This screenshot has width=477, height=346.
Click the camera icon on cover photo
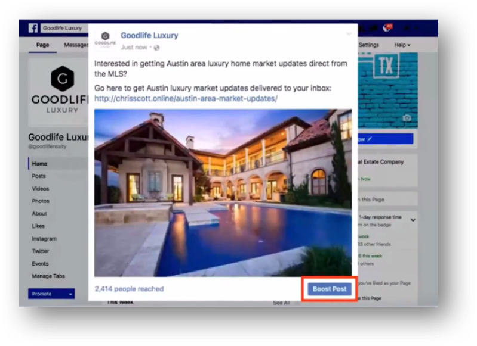tap(407, 118)
